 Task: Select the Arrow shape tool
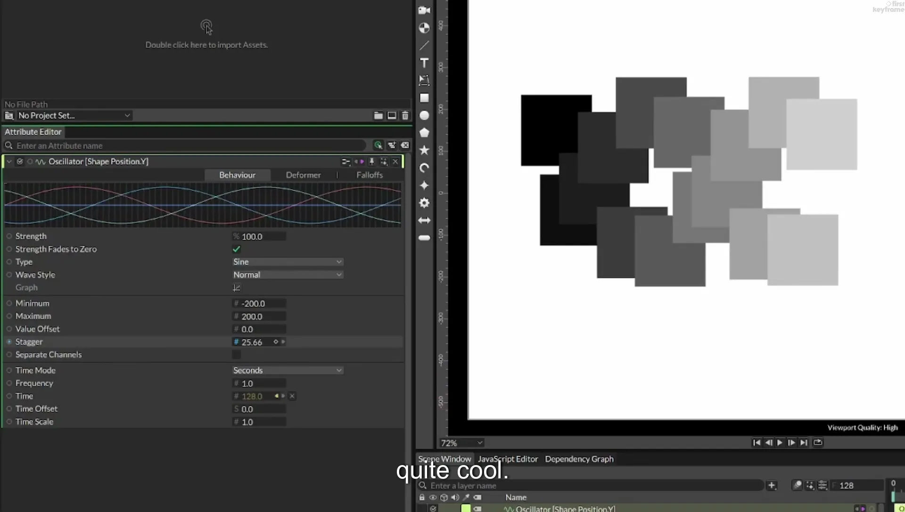(424, 220)
